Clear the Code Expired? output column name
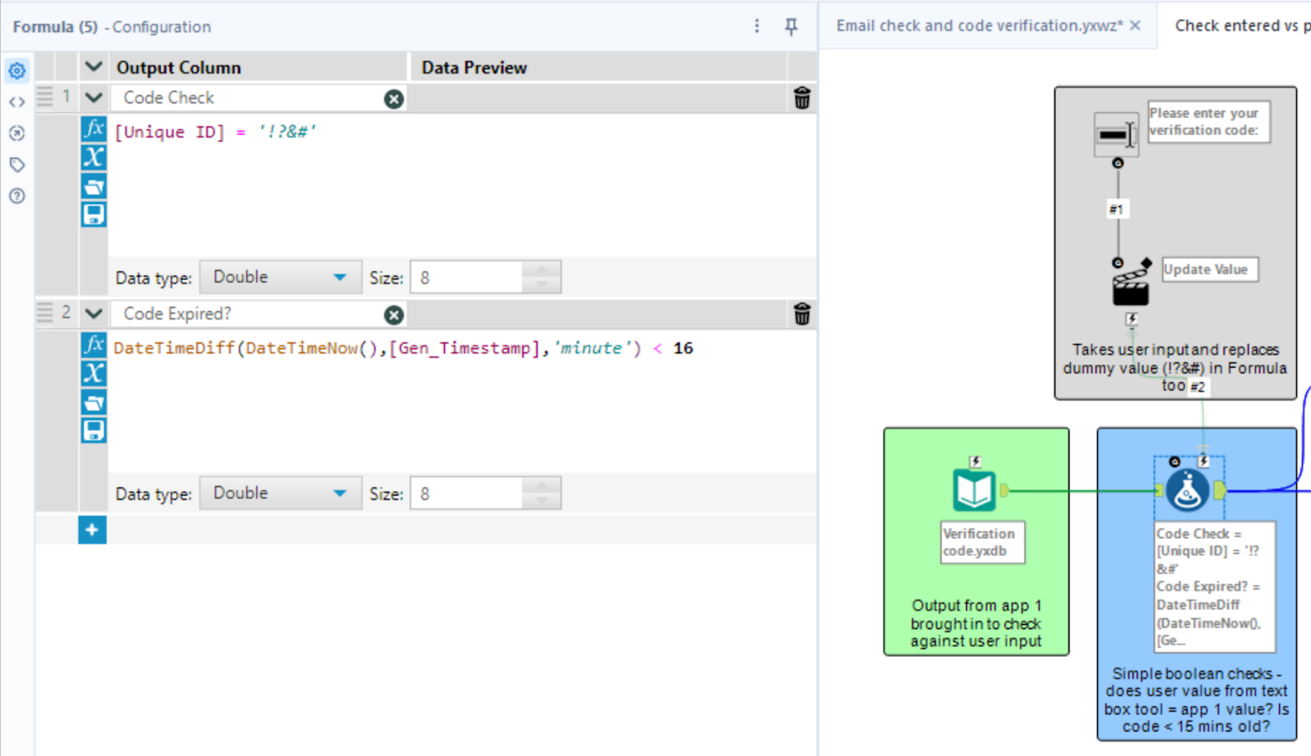This screenshot has height=756, width=1311. point(394,314)
